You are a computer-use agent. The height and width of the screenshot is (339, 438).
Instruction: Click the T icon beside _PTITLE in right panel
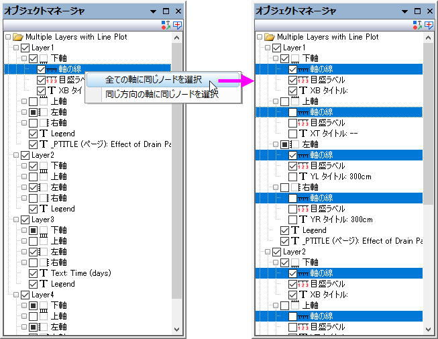tap(295, 241)
